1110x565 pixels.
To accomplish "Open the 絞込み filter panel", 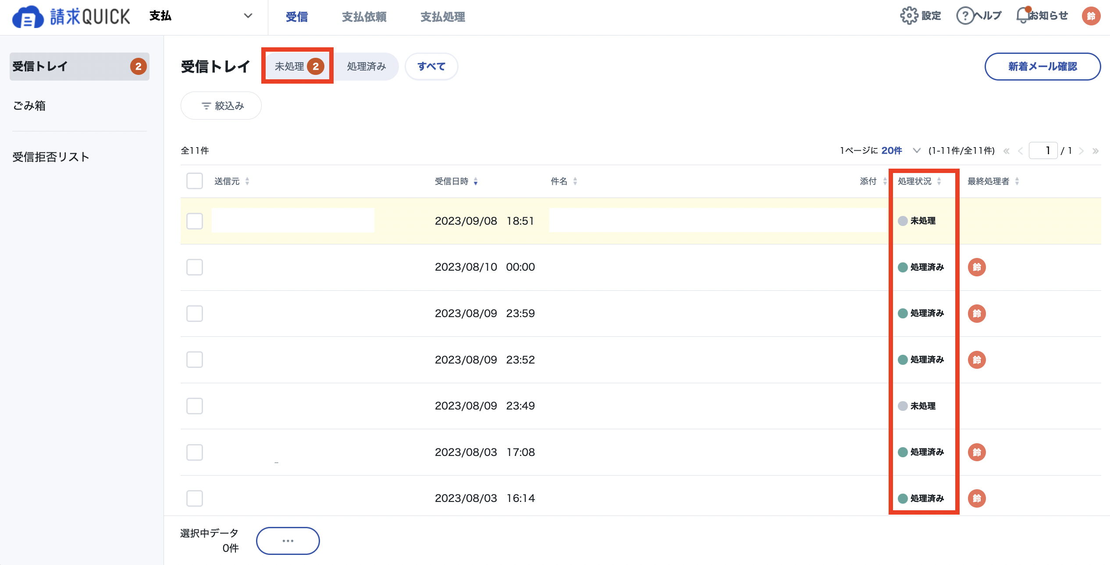I will pos(221,106).
